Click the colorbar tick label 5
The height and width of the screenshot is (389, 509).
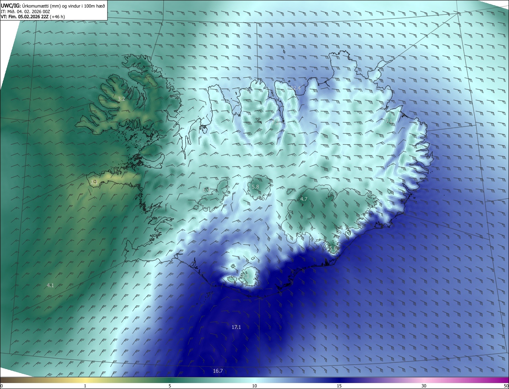(x=170, y=386)
